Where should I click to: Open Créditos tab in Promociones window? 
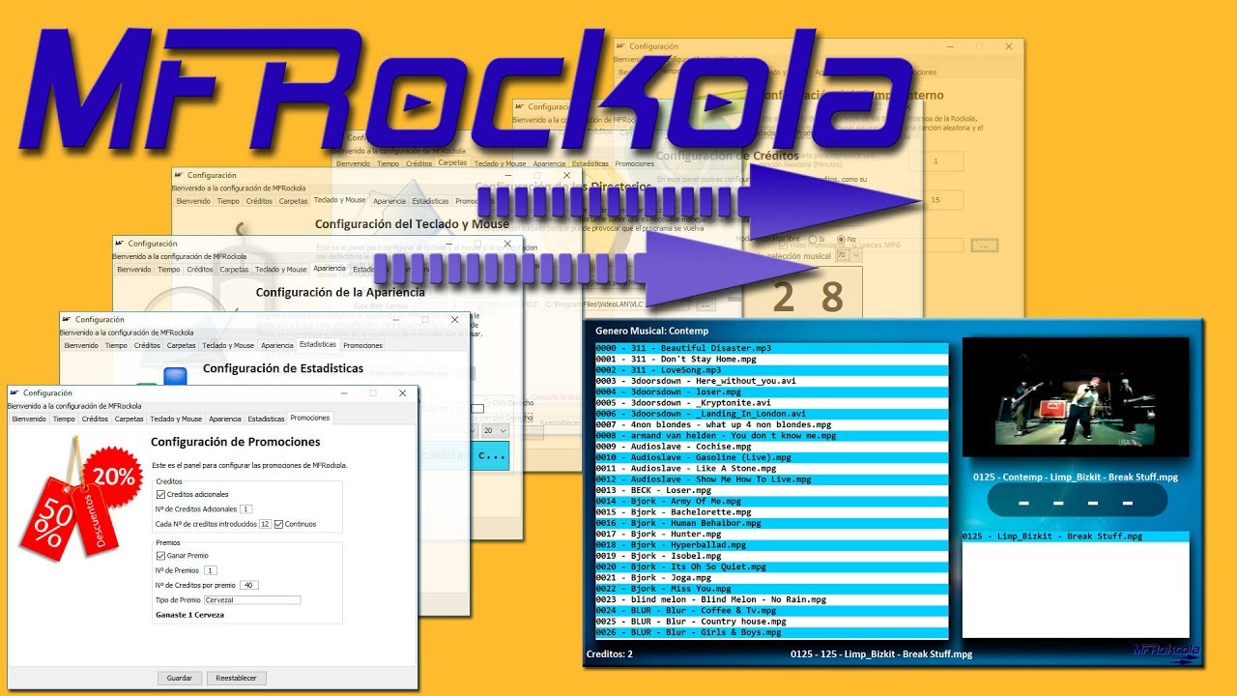[95, 419]
